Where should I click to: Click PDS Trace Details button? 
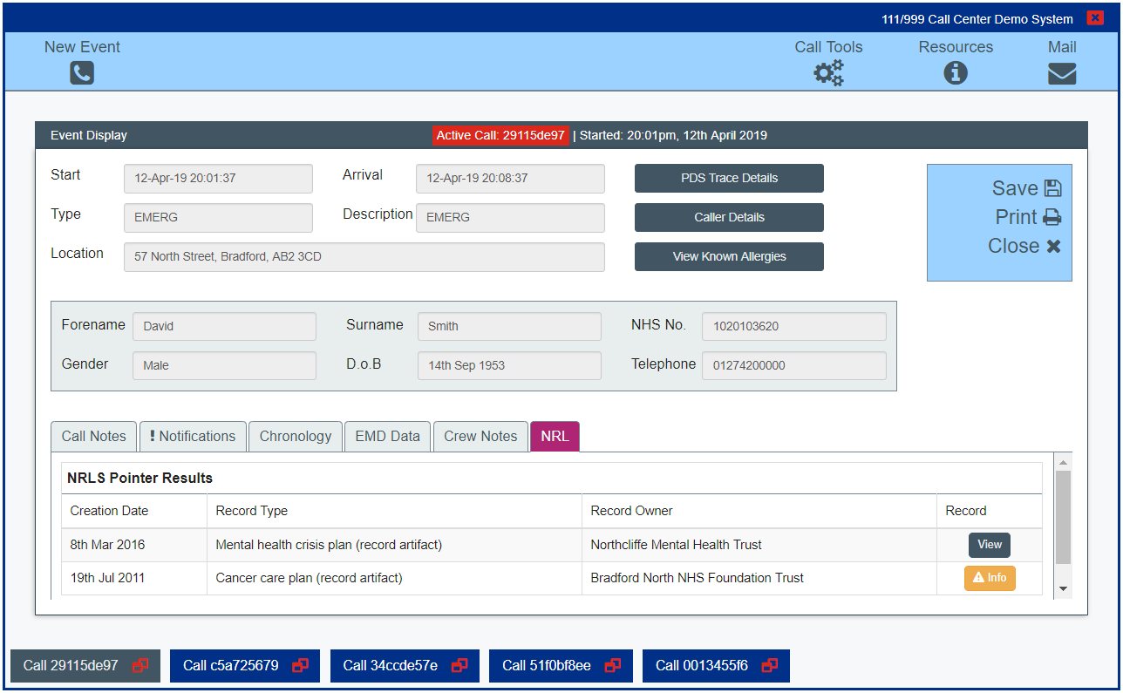click(x=729, y=178)
